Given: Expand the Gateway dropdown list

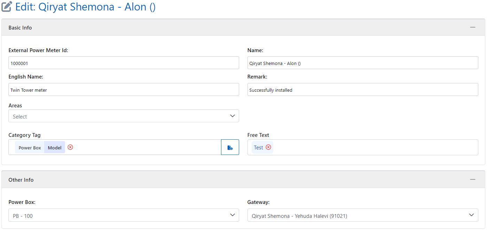Looking at the screenshot, I should pos(362,215).
